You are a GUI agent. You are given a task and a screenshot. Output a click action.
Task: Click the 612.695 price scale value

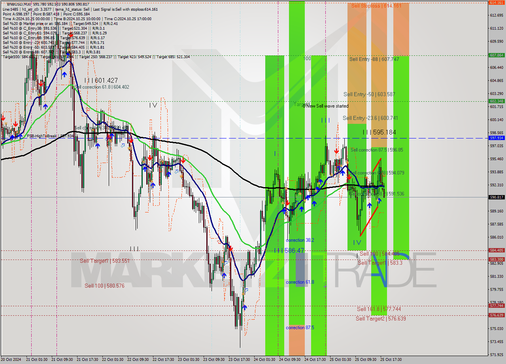point(496,15)
